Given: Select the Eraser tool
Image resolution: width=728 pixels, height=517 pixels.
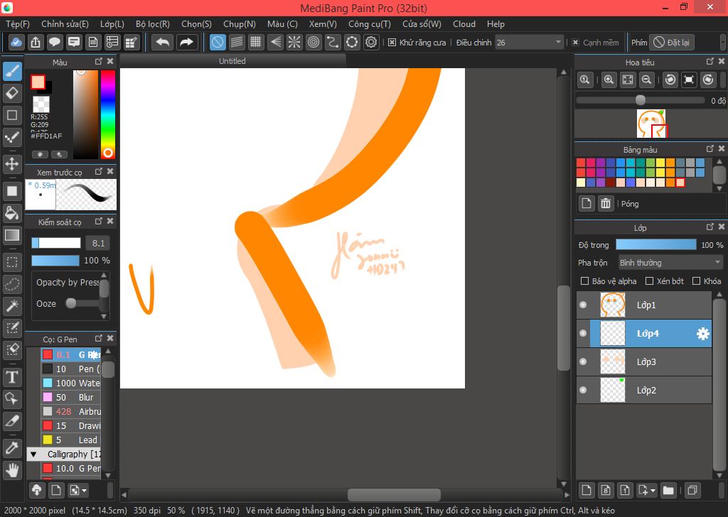Looking at the screenshot, I should [x=13, y=93].
